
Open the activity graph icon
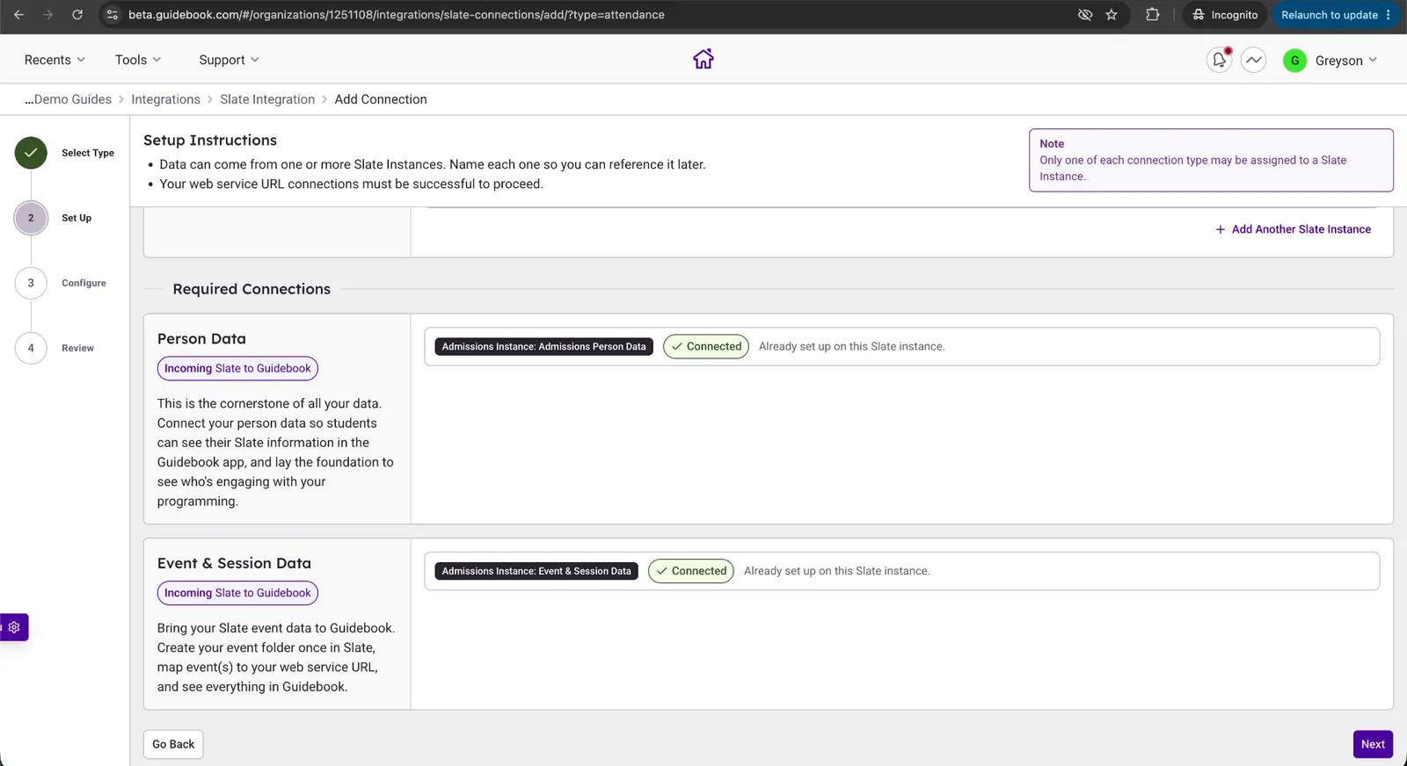[1253, 60]
